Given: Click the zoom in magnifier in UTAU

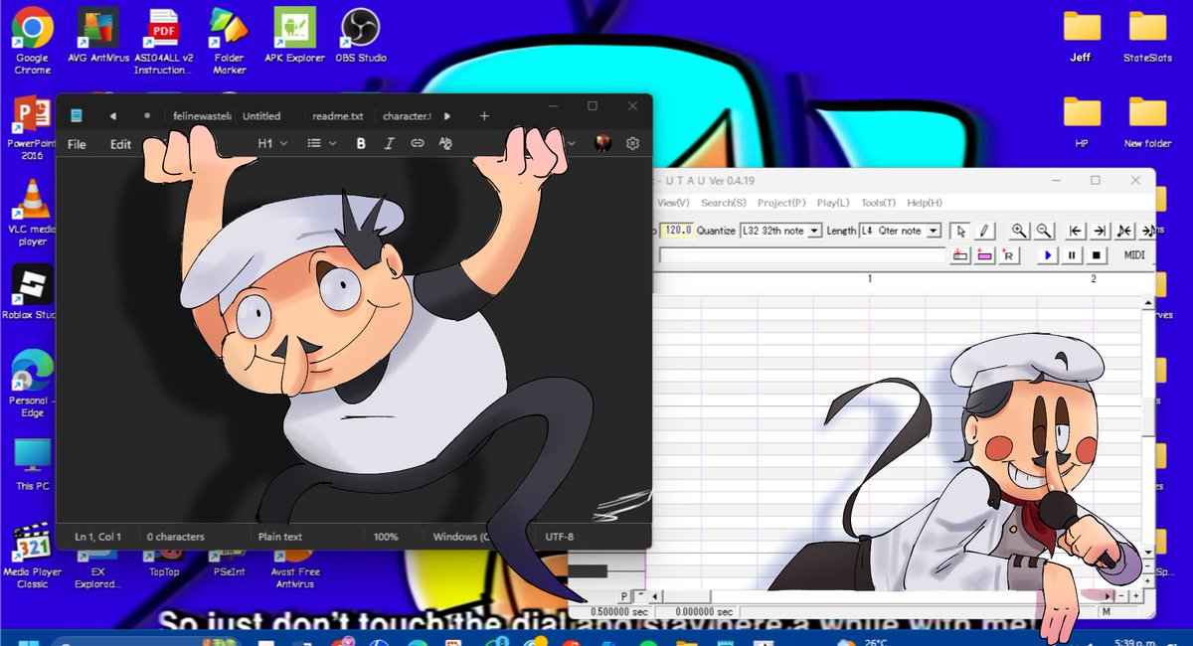Looking at the screenshot, I should pyautogui.click(x=1019, y=231).
